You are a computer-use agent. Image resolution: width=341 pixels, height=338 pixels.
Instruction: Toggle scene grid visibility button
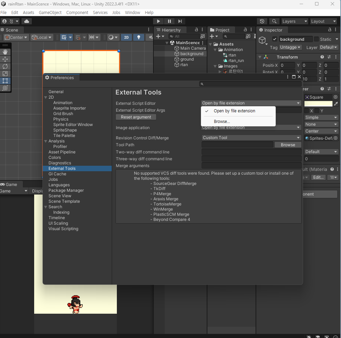pyautogui.click(x=64, y=37)
